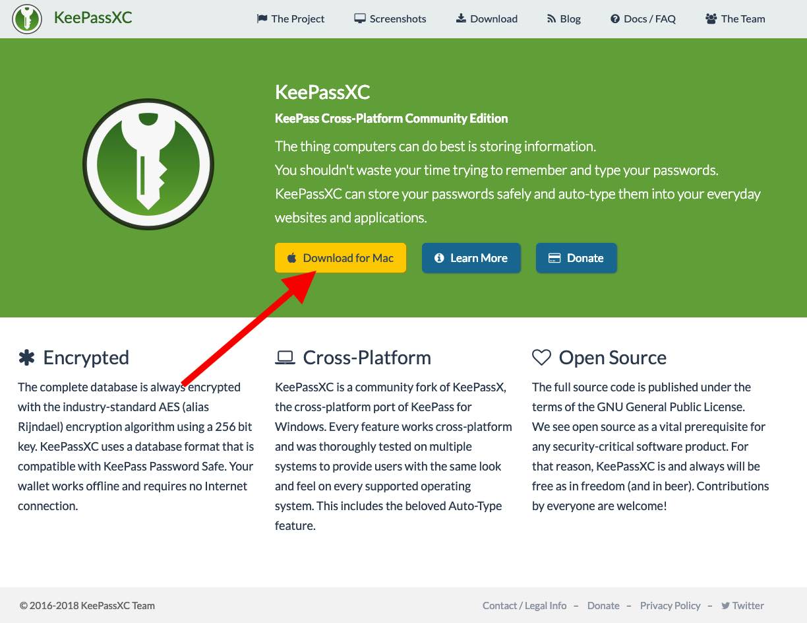This screenshot has height=623, width=807.
Task: Follow the Privacy Policy footer link
Action: click(670, 605)
